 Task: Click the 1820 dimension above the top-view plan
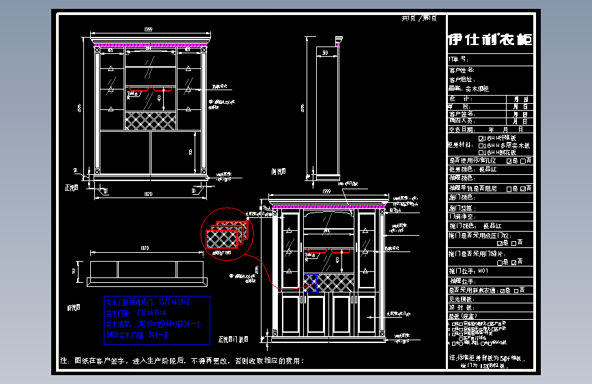145,248
